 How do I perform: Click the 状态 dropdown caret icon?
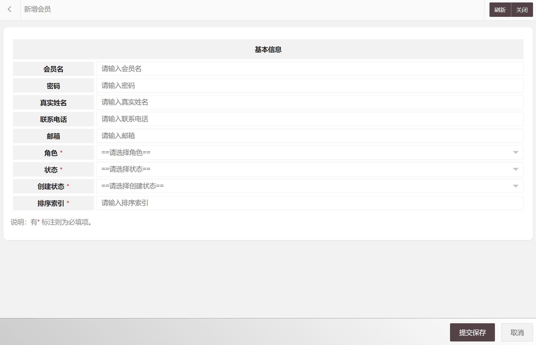click(x=515, y=169)
